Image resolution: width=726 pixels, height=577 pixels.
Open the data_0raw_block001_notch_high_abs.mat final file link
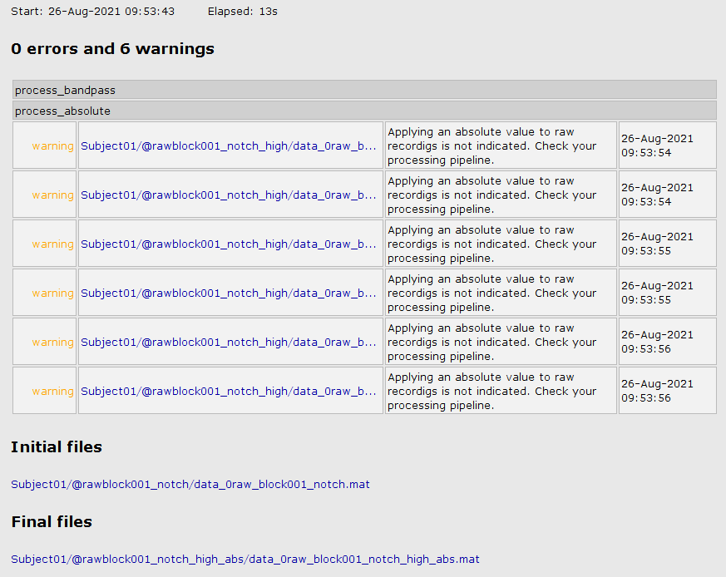click(245, 560)
